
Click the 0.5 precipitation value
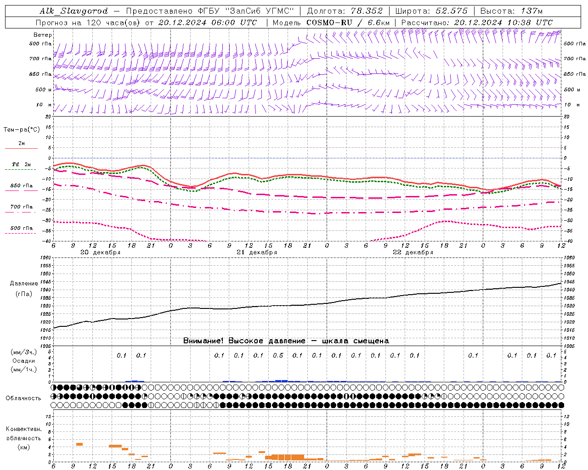[x=278, y=356]
